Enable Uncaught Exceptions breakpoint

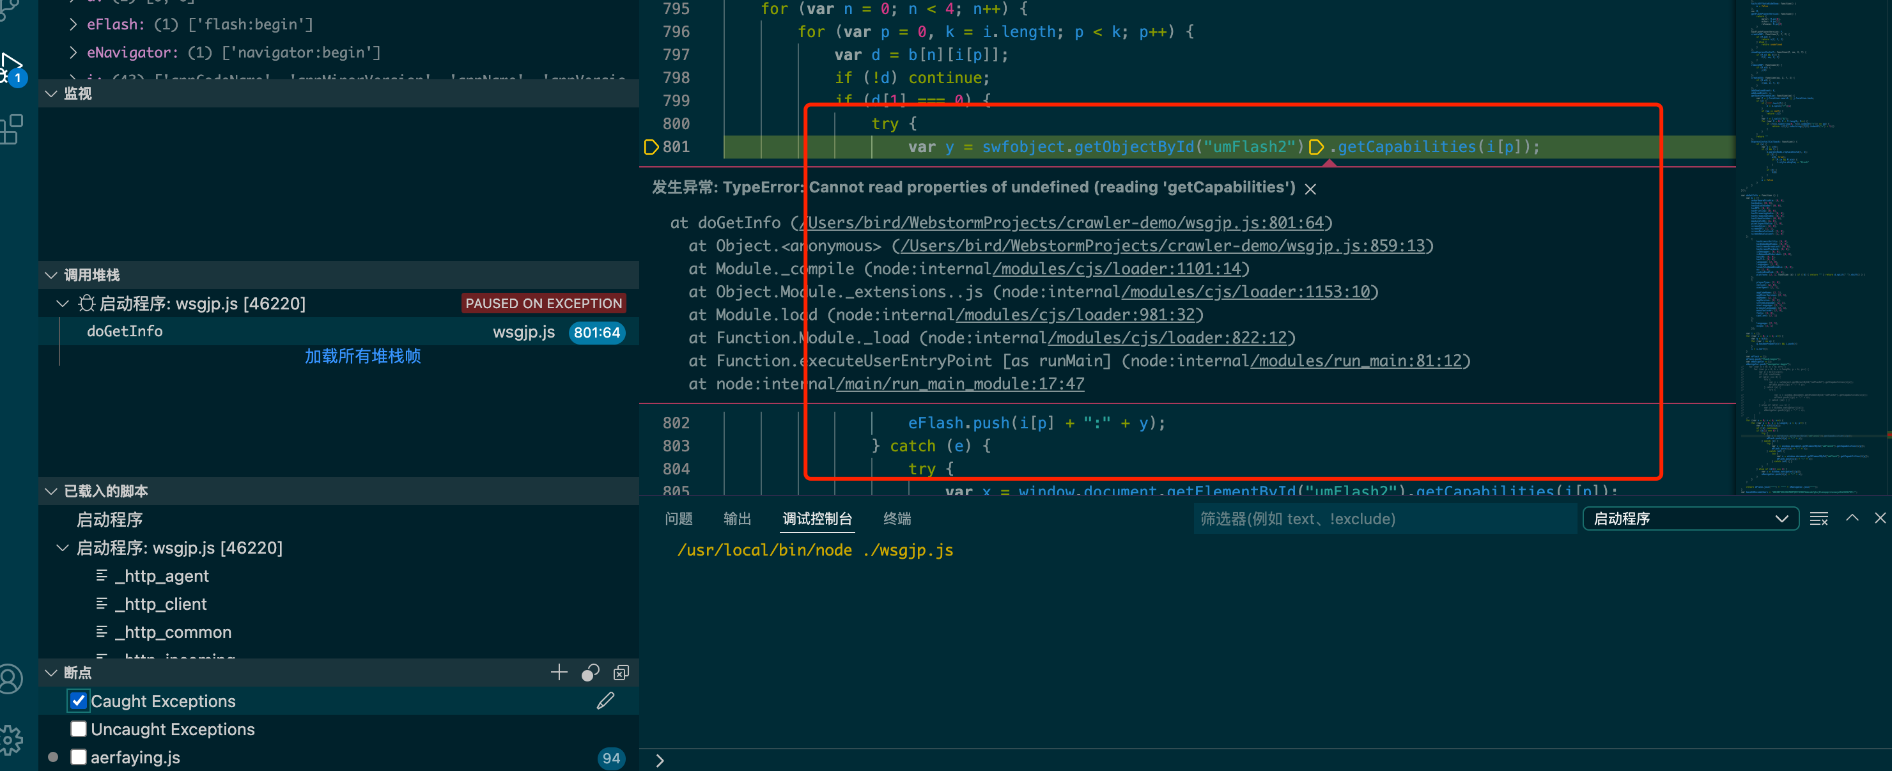point(79,729)
